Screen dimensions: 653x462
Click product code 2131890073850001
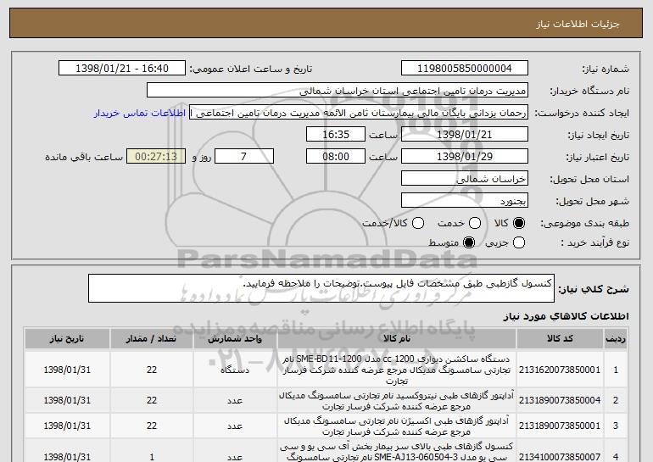tap(560, 426)
